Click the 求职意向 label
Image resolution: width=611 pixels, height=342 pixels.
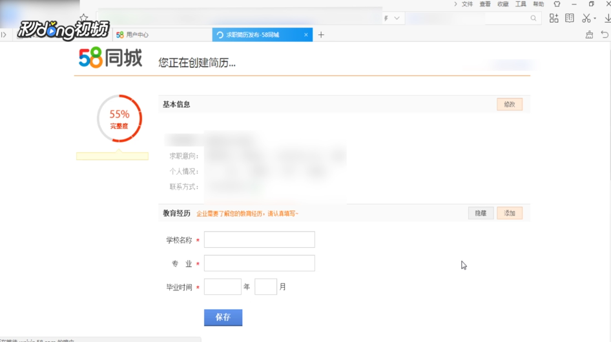(x=184, y=156)
